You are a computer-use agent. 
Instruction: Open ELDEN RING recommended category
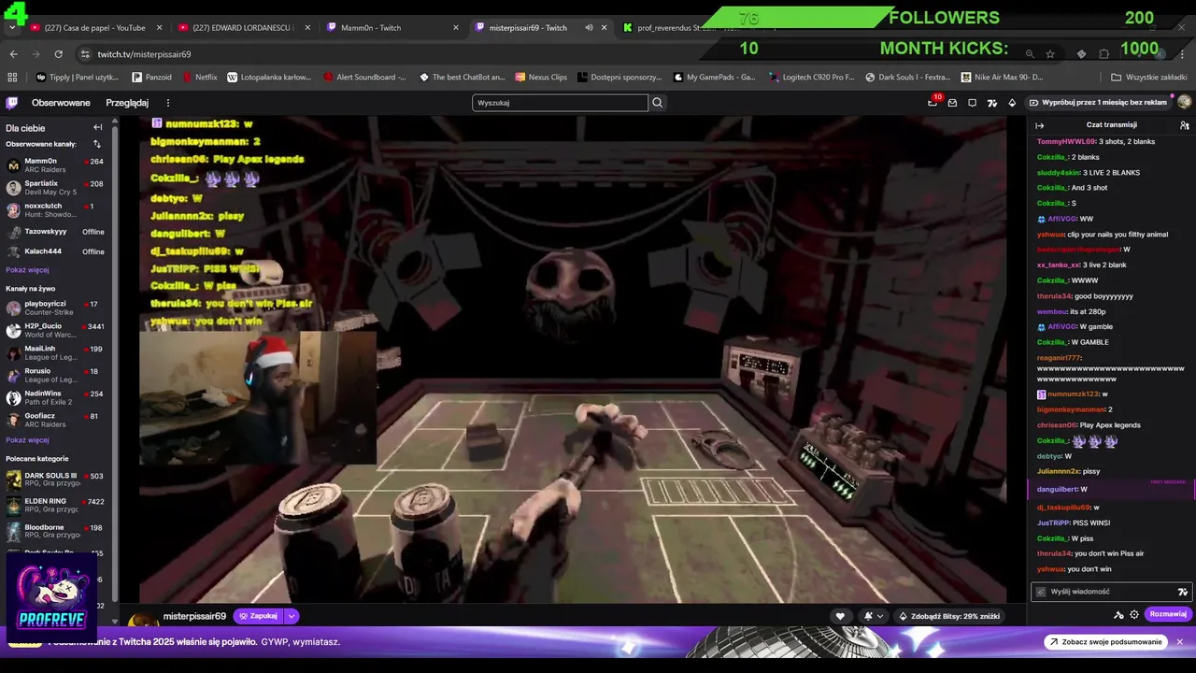coord(55,506)
